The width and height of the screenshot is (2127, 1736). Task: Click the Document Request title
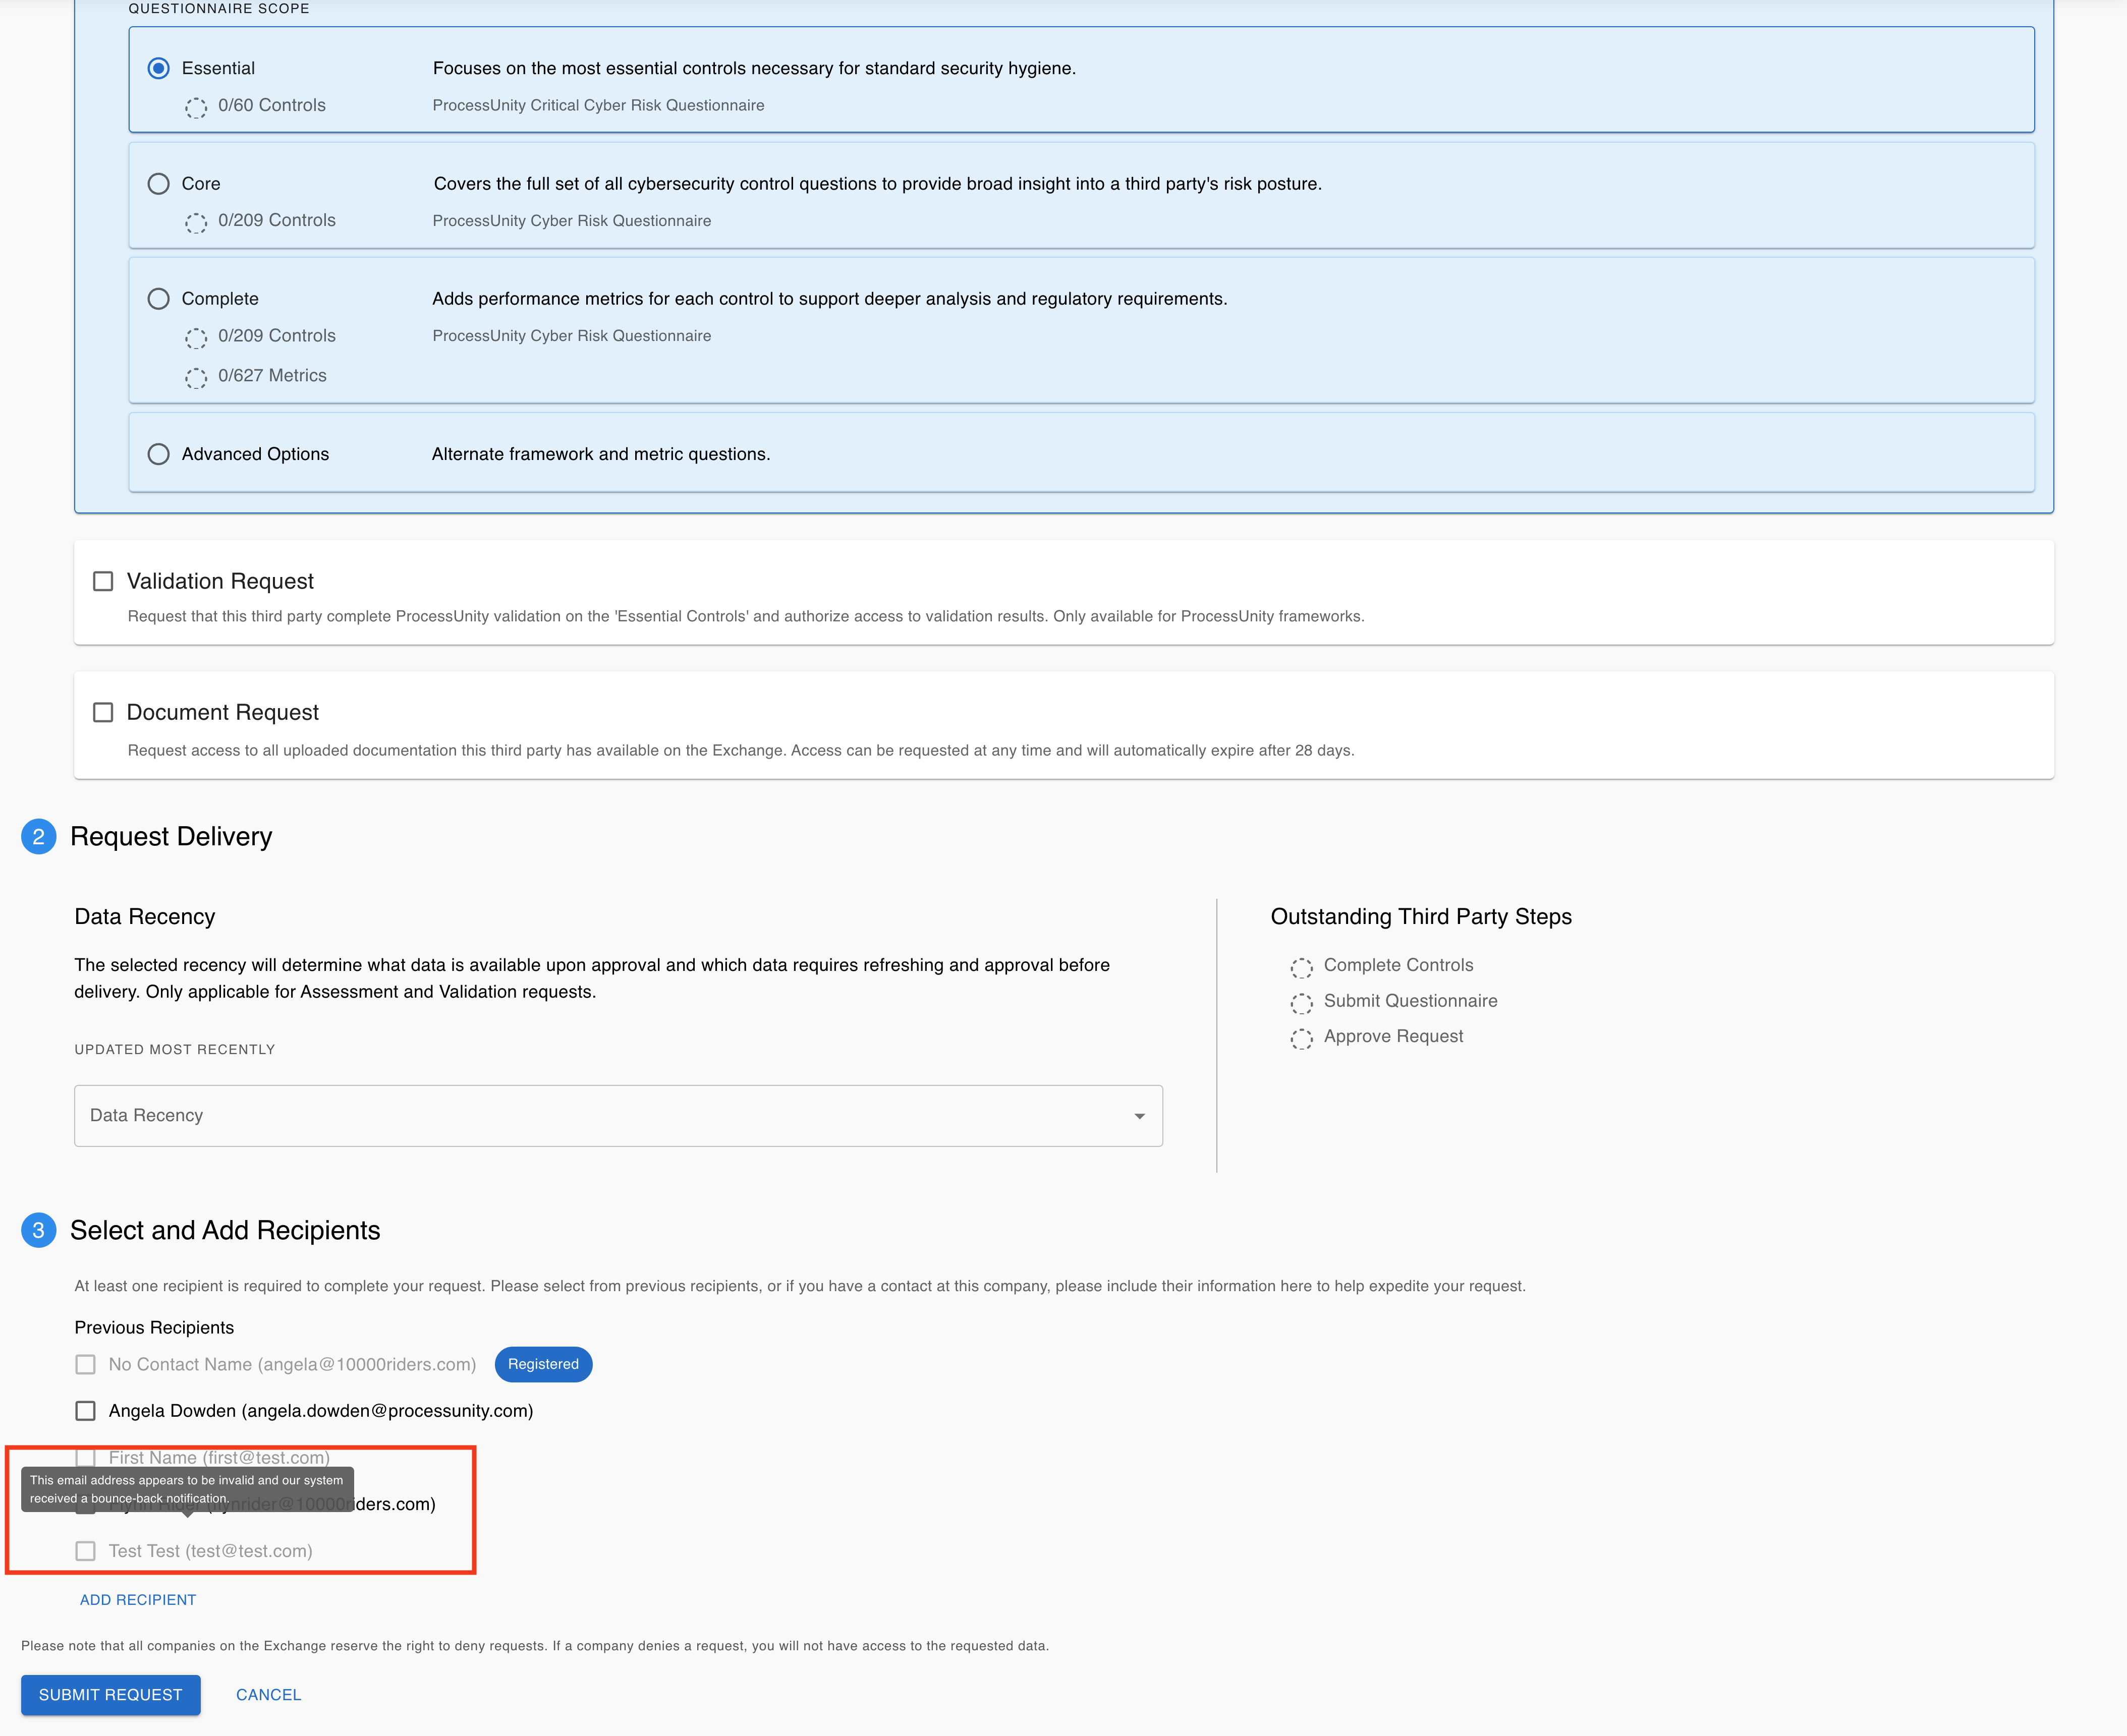pyautogui.click(x=223, y=712)
